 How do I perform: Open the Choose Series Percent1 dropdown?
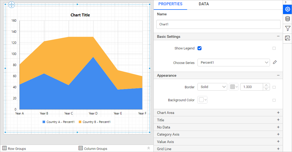coord(234,63)
